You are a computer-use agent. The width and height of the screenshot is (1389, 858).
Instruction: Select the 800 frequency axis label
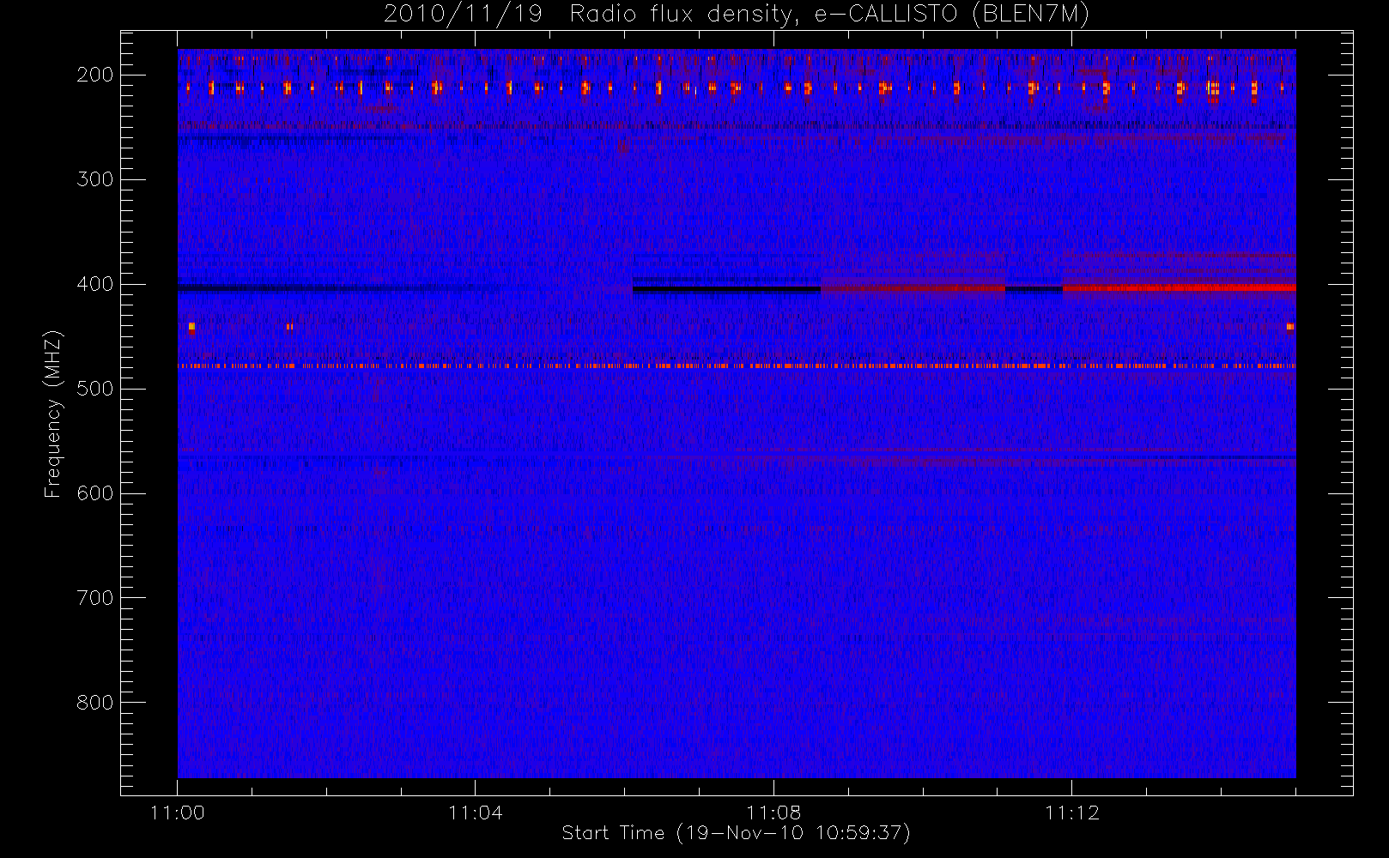point(94,703)
